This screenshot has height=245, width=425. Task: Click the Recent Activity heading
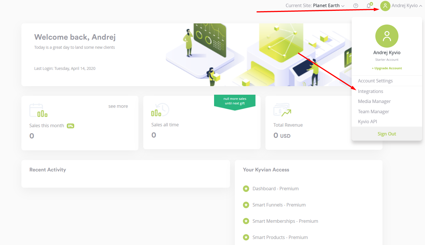pyautogui.click(x=48, y=170)
